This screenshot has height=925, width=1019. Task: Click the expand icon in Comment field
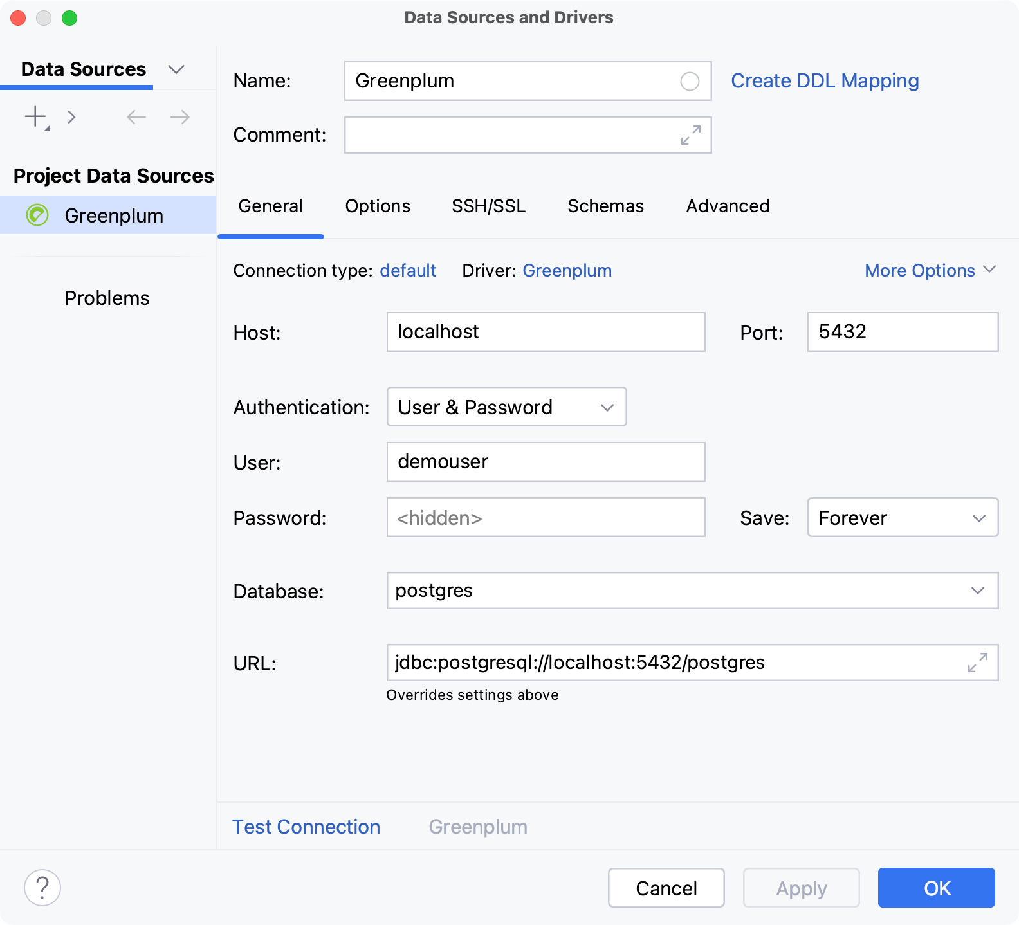click(690, 135)
